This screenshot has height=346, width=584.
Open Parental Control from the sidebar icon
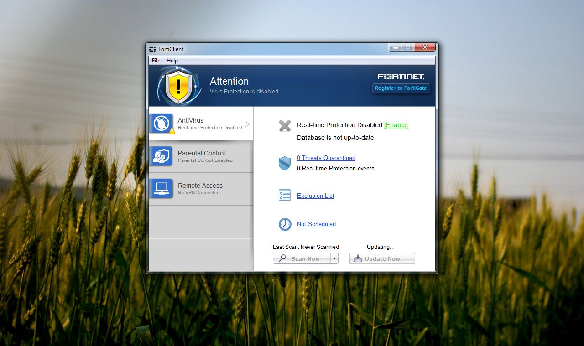point(161,156)
